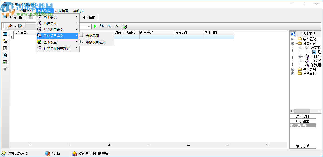Viewport: 323px width, 157px height.
Task: Select 维修统计表 in the right panel
Action: 298,125
